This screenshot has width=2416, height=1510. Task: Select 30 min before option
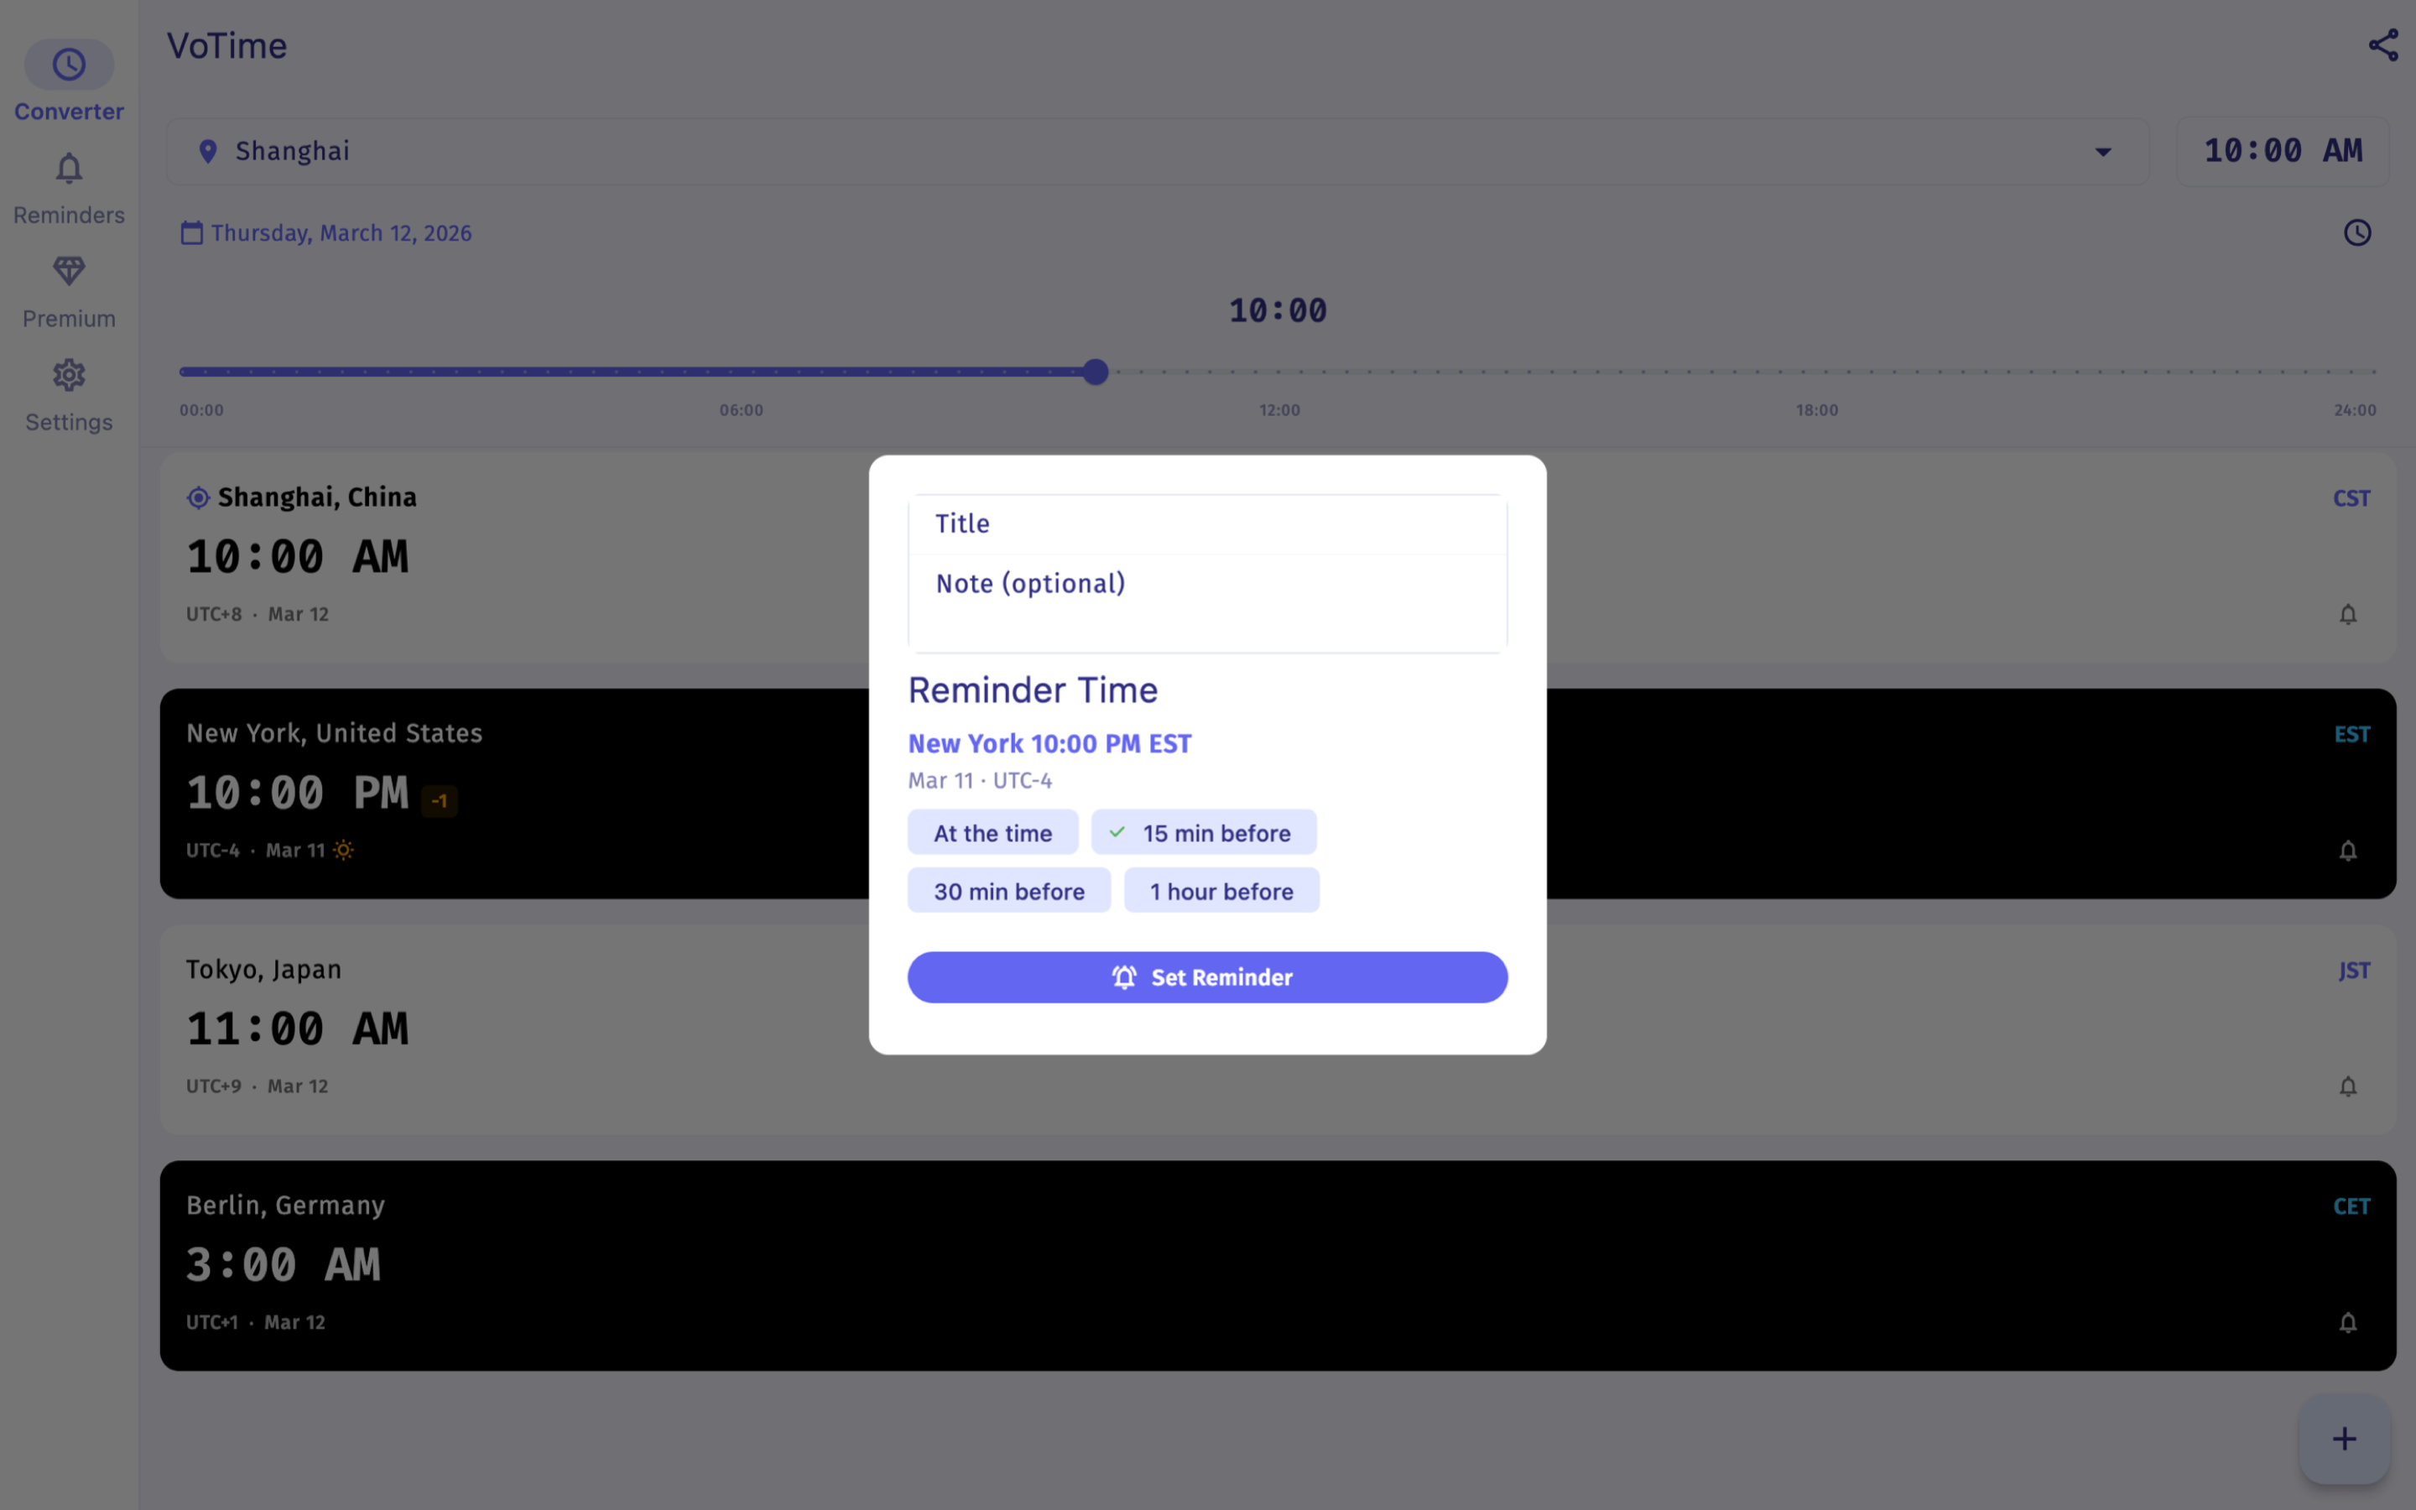pyautogui.click(x=1008, y=890)
